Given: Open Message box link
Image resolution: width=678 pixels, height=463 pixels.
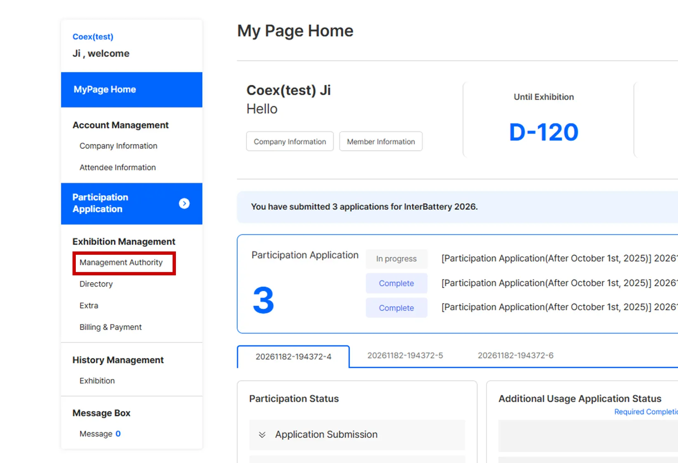Looking at the screenshot, I should pos(100,434).
